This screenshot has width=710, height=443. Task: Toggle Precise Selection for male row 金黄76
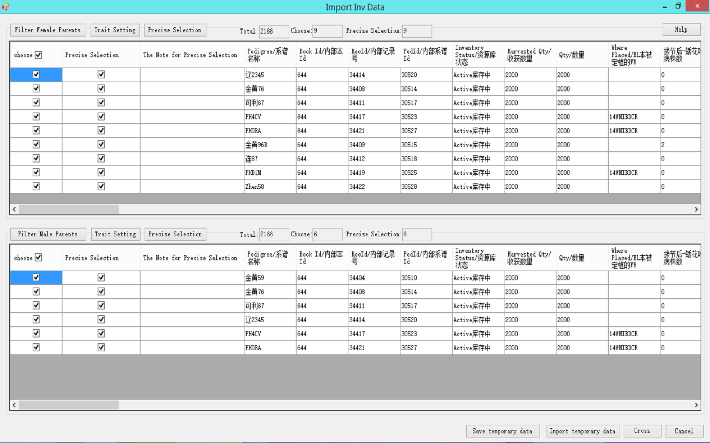click(101, 292)
